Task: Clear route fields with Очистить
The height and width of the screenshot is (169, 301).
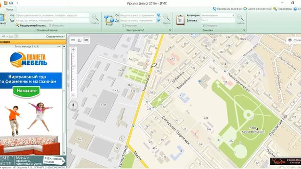Action: pyautogui.click(x=129, y=25)
